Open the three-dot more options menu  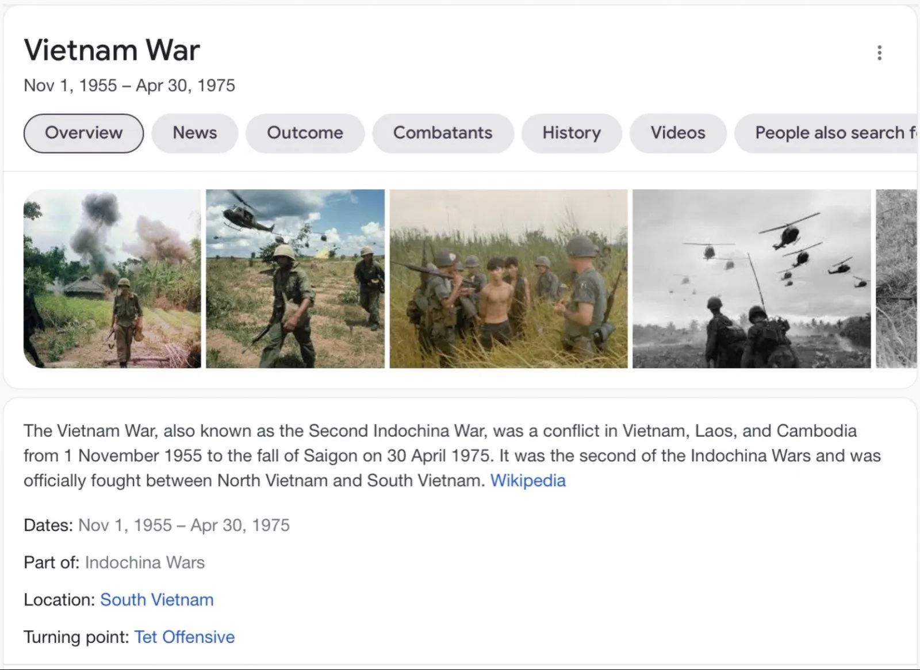pos(879,53)
